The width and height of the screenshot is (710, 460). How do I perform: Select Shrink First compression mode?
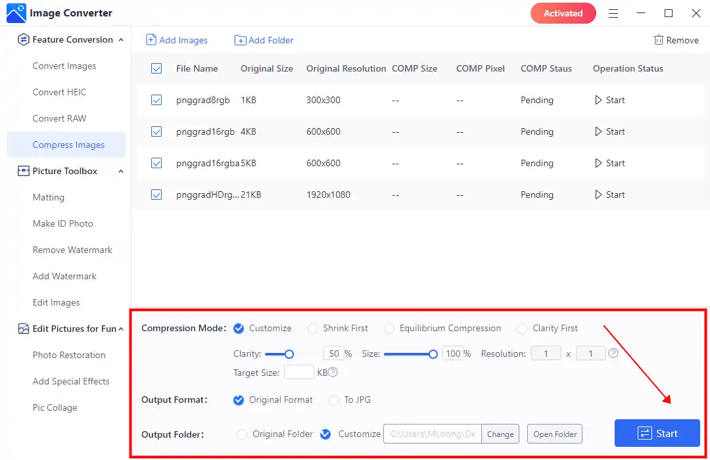pyautogui.click(x=312, y=329)
